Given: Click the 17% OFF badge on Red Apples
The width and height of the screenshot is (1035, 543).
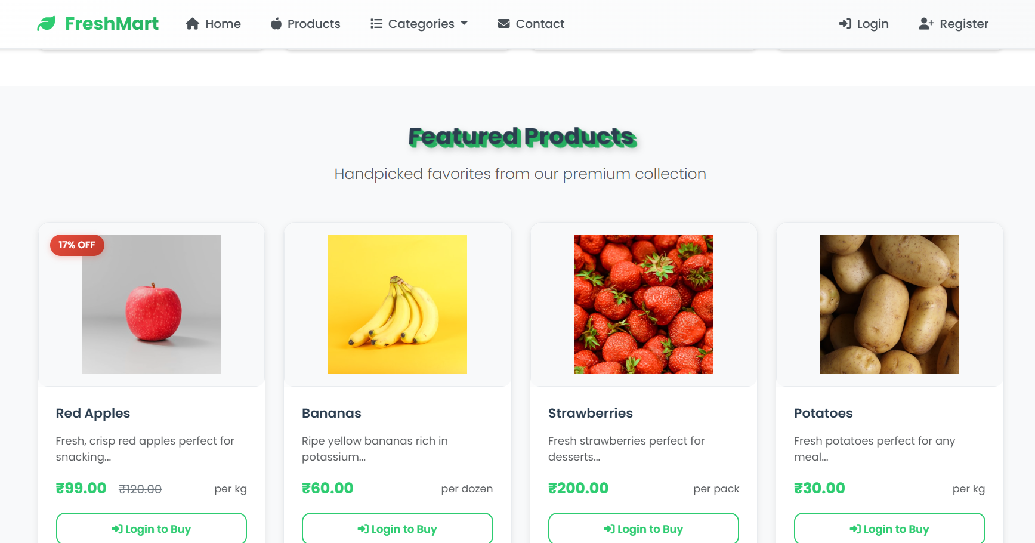Looking at the screenshot, I should pyautogui.click(x=76, y=245).
